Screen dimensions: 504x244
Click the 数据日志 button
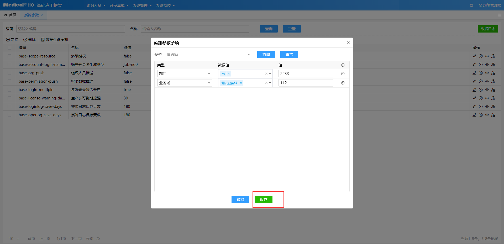point(488,29)
